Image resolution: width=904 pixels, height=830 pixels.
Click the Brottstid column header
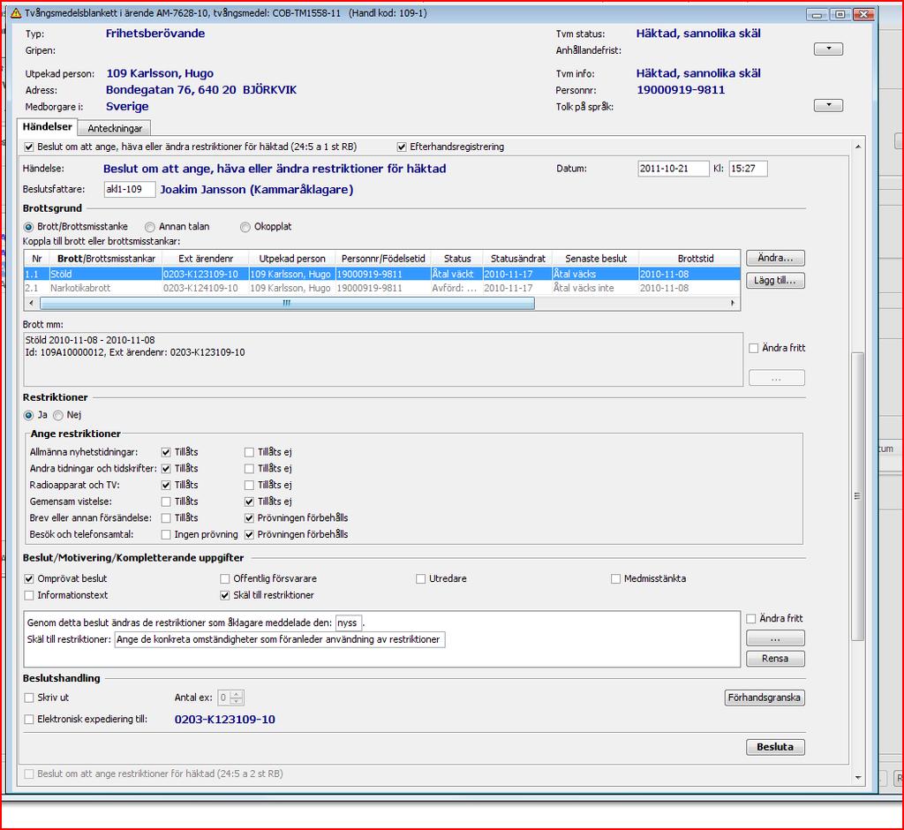point(696,259)
